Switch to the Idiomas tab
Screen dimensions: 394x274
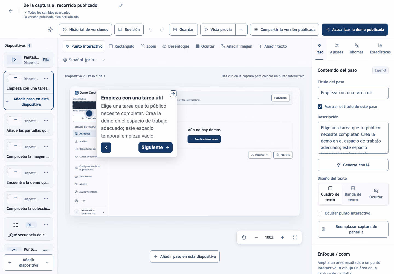point(357,49)
